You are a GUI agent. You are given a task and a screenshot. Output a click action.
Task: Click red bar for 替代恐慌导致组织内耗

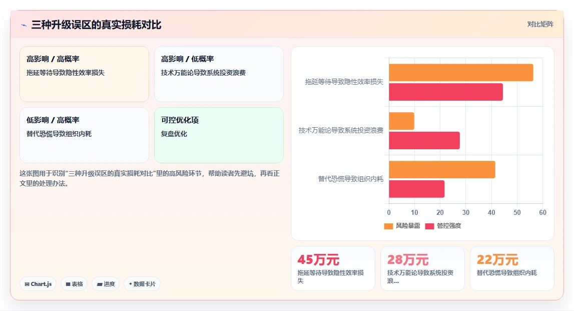[416, 189]
